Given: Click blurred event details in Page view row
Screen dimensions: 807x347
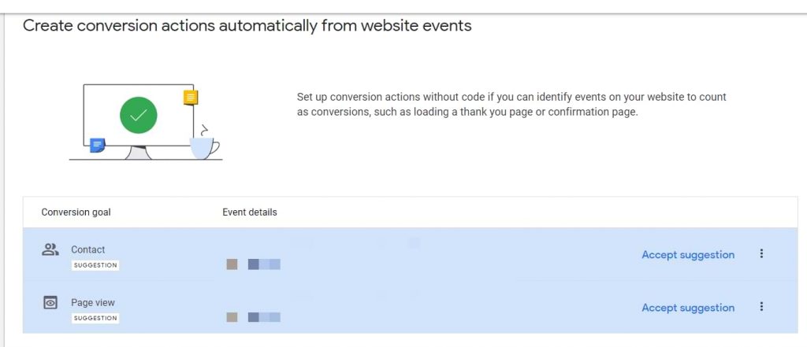Looking at the screenshot, I should tap(254, 317).
